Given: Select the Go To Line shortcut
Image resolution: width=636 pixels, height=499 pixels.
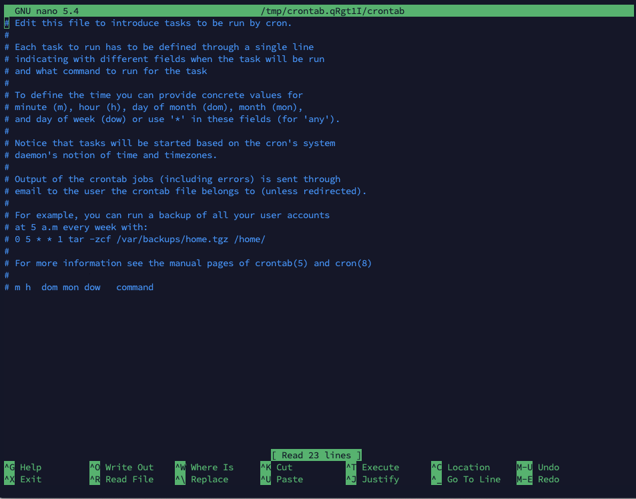Looking at the screenshot, I should tap(473, 480).
